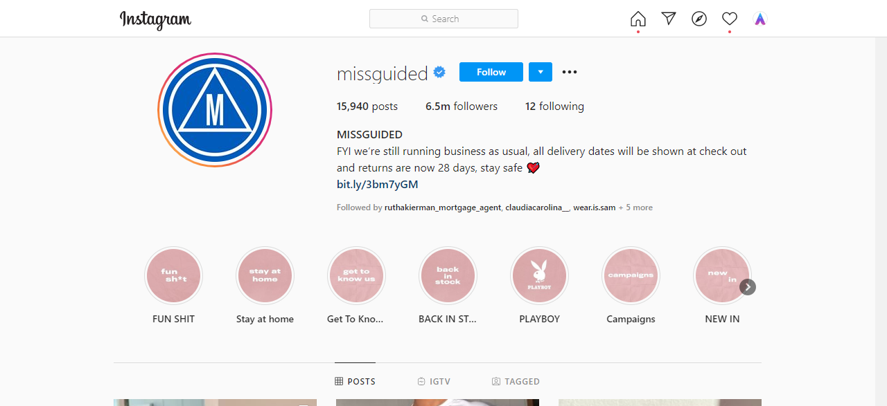Open your profile avatar menu
Image resolution: width=887 pixels, height=406 pixels.
click(x=760, y=19)
